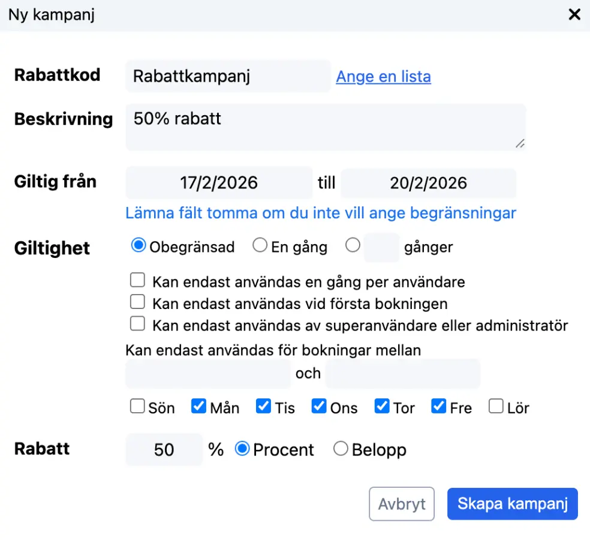The image size is (590, 540).
Task: Select the 'En gång' radio option
Action: click(x=260, y=245)
